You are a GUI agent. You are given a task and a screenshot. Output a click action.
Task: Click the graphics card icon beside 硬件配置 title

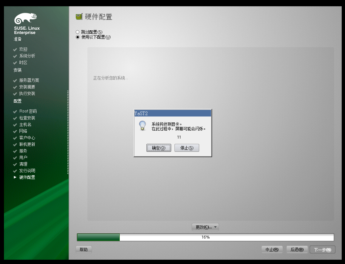click(x=79, y=16)
